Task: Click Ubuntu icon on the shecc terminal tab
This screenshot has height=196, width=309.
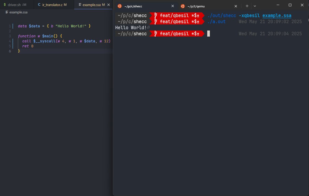Action: (x=120, y=6)
